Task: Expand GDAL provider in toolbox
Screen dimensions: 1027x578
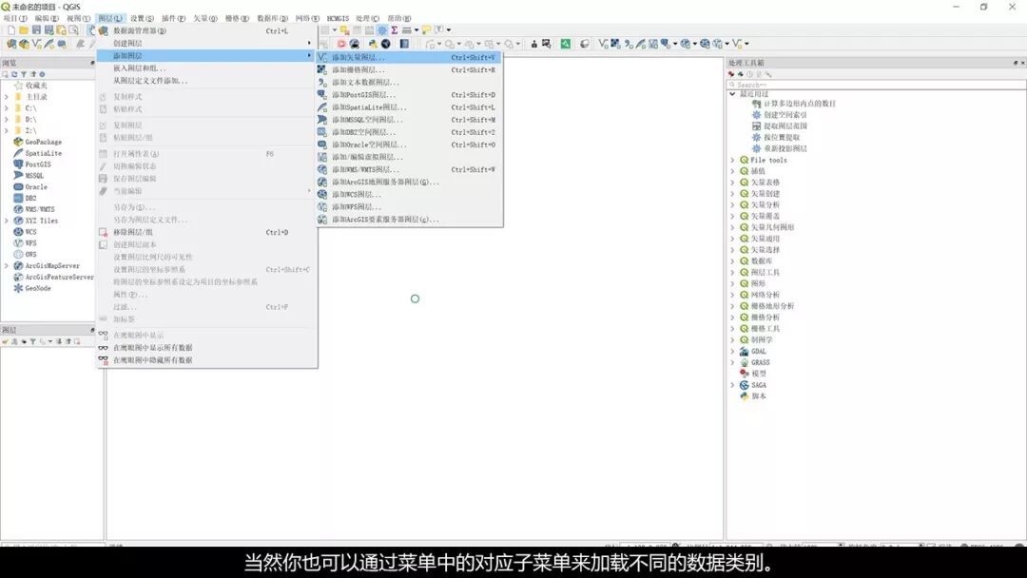Action: coord(732,352)
